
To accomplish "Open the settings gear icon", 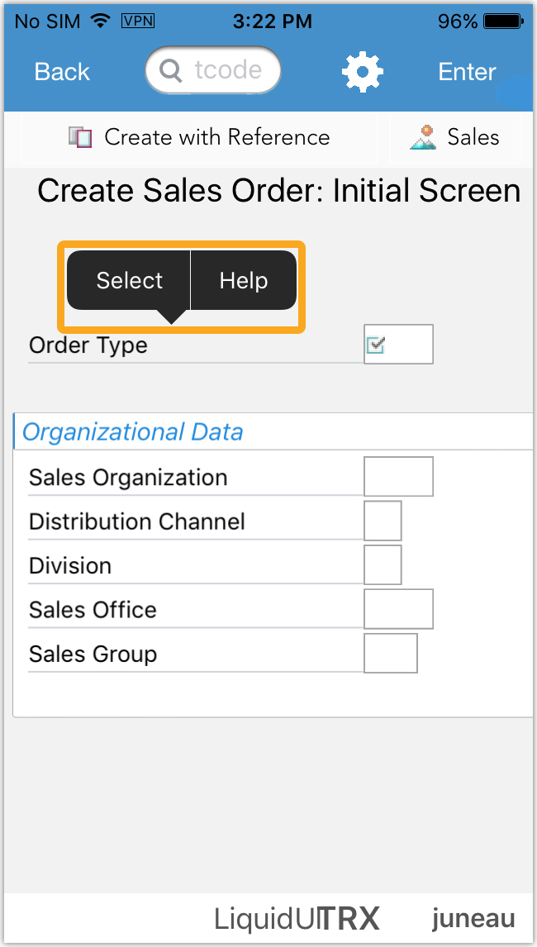I will (362, 73).
